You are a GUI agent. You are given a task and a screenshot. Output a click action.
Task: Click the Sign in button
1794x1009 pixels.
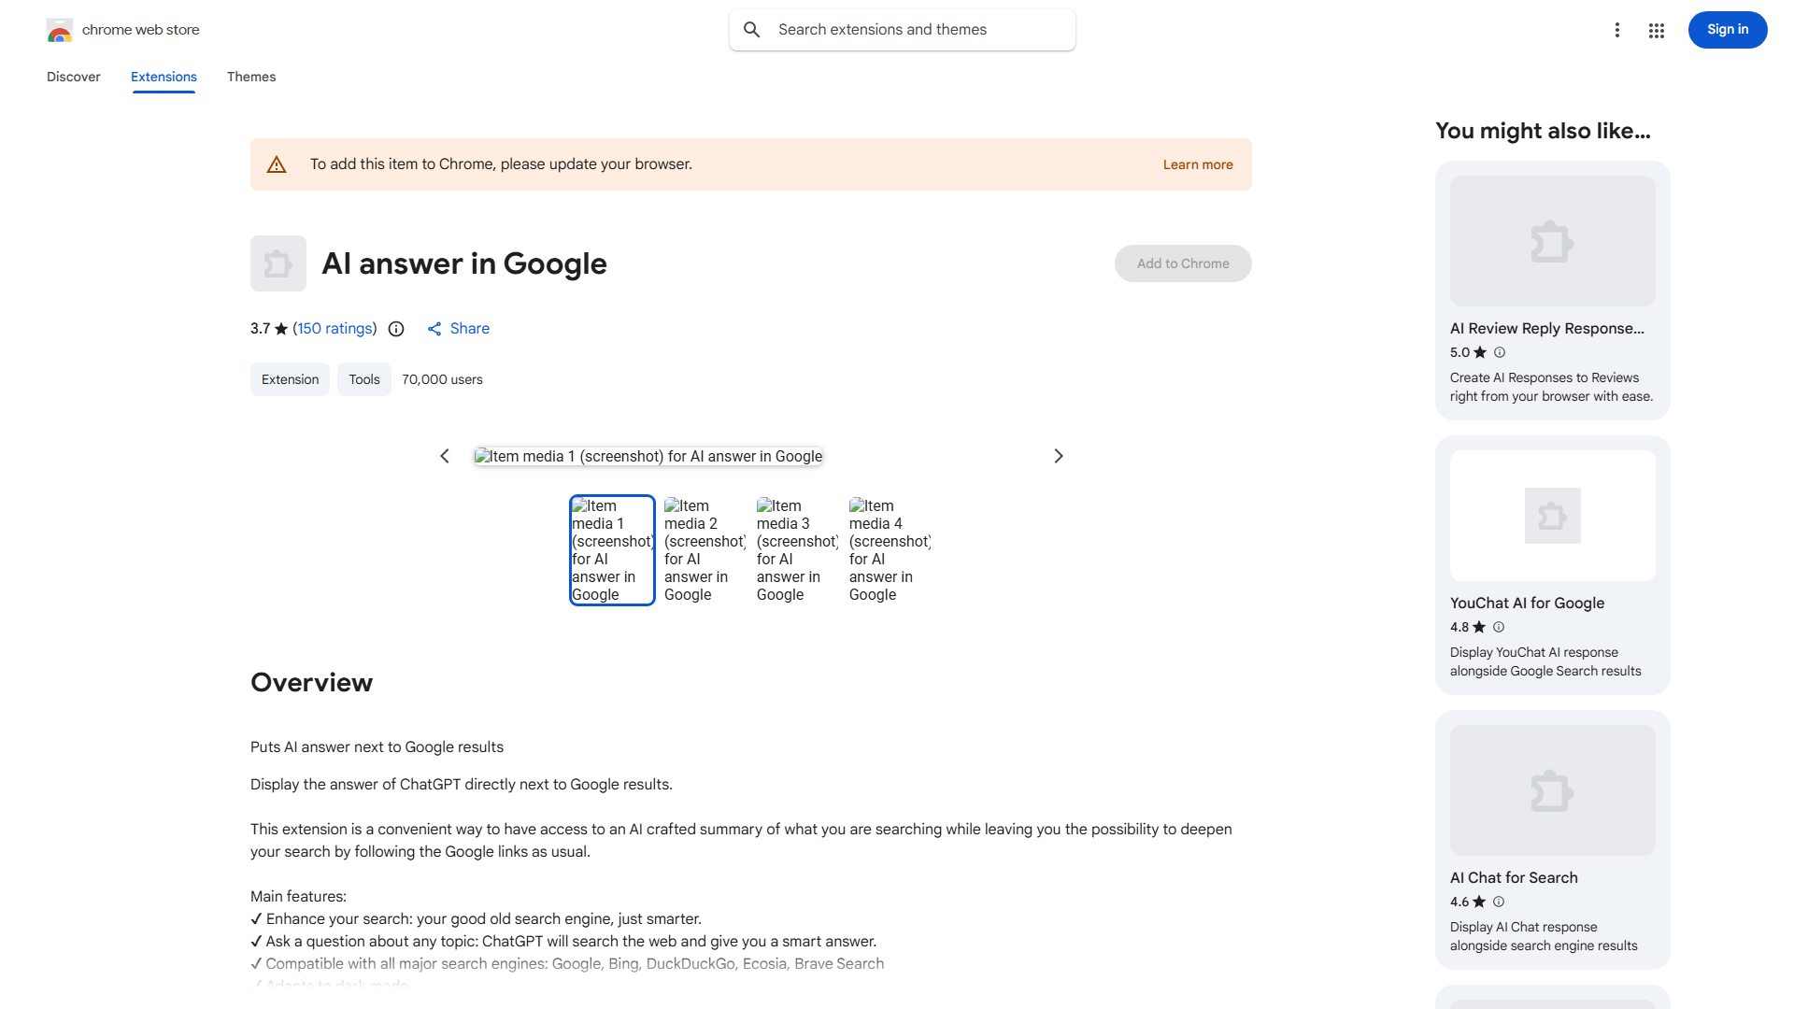click(x=1727, y=29)
